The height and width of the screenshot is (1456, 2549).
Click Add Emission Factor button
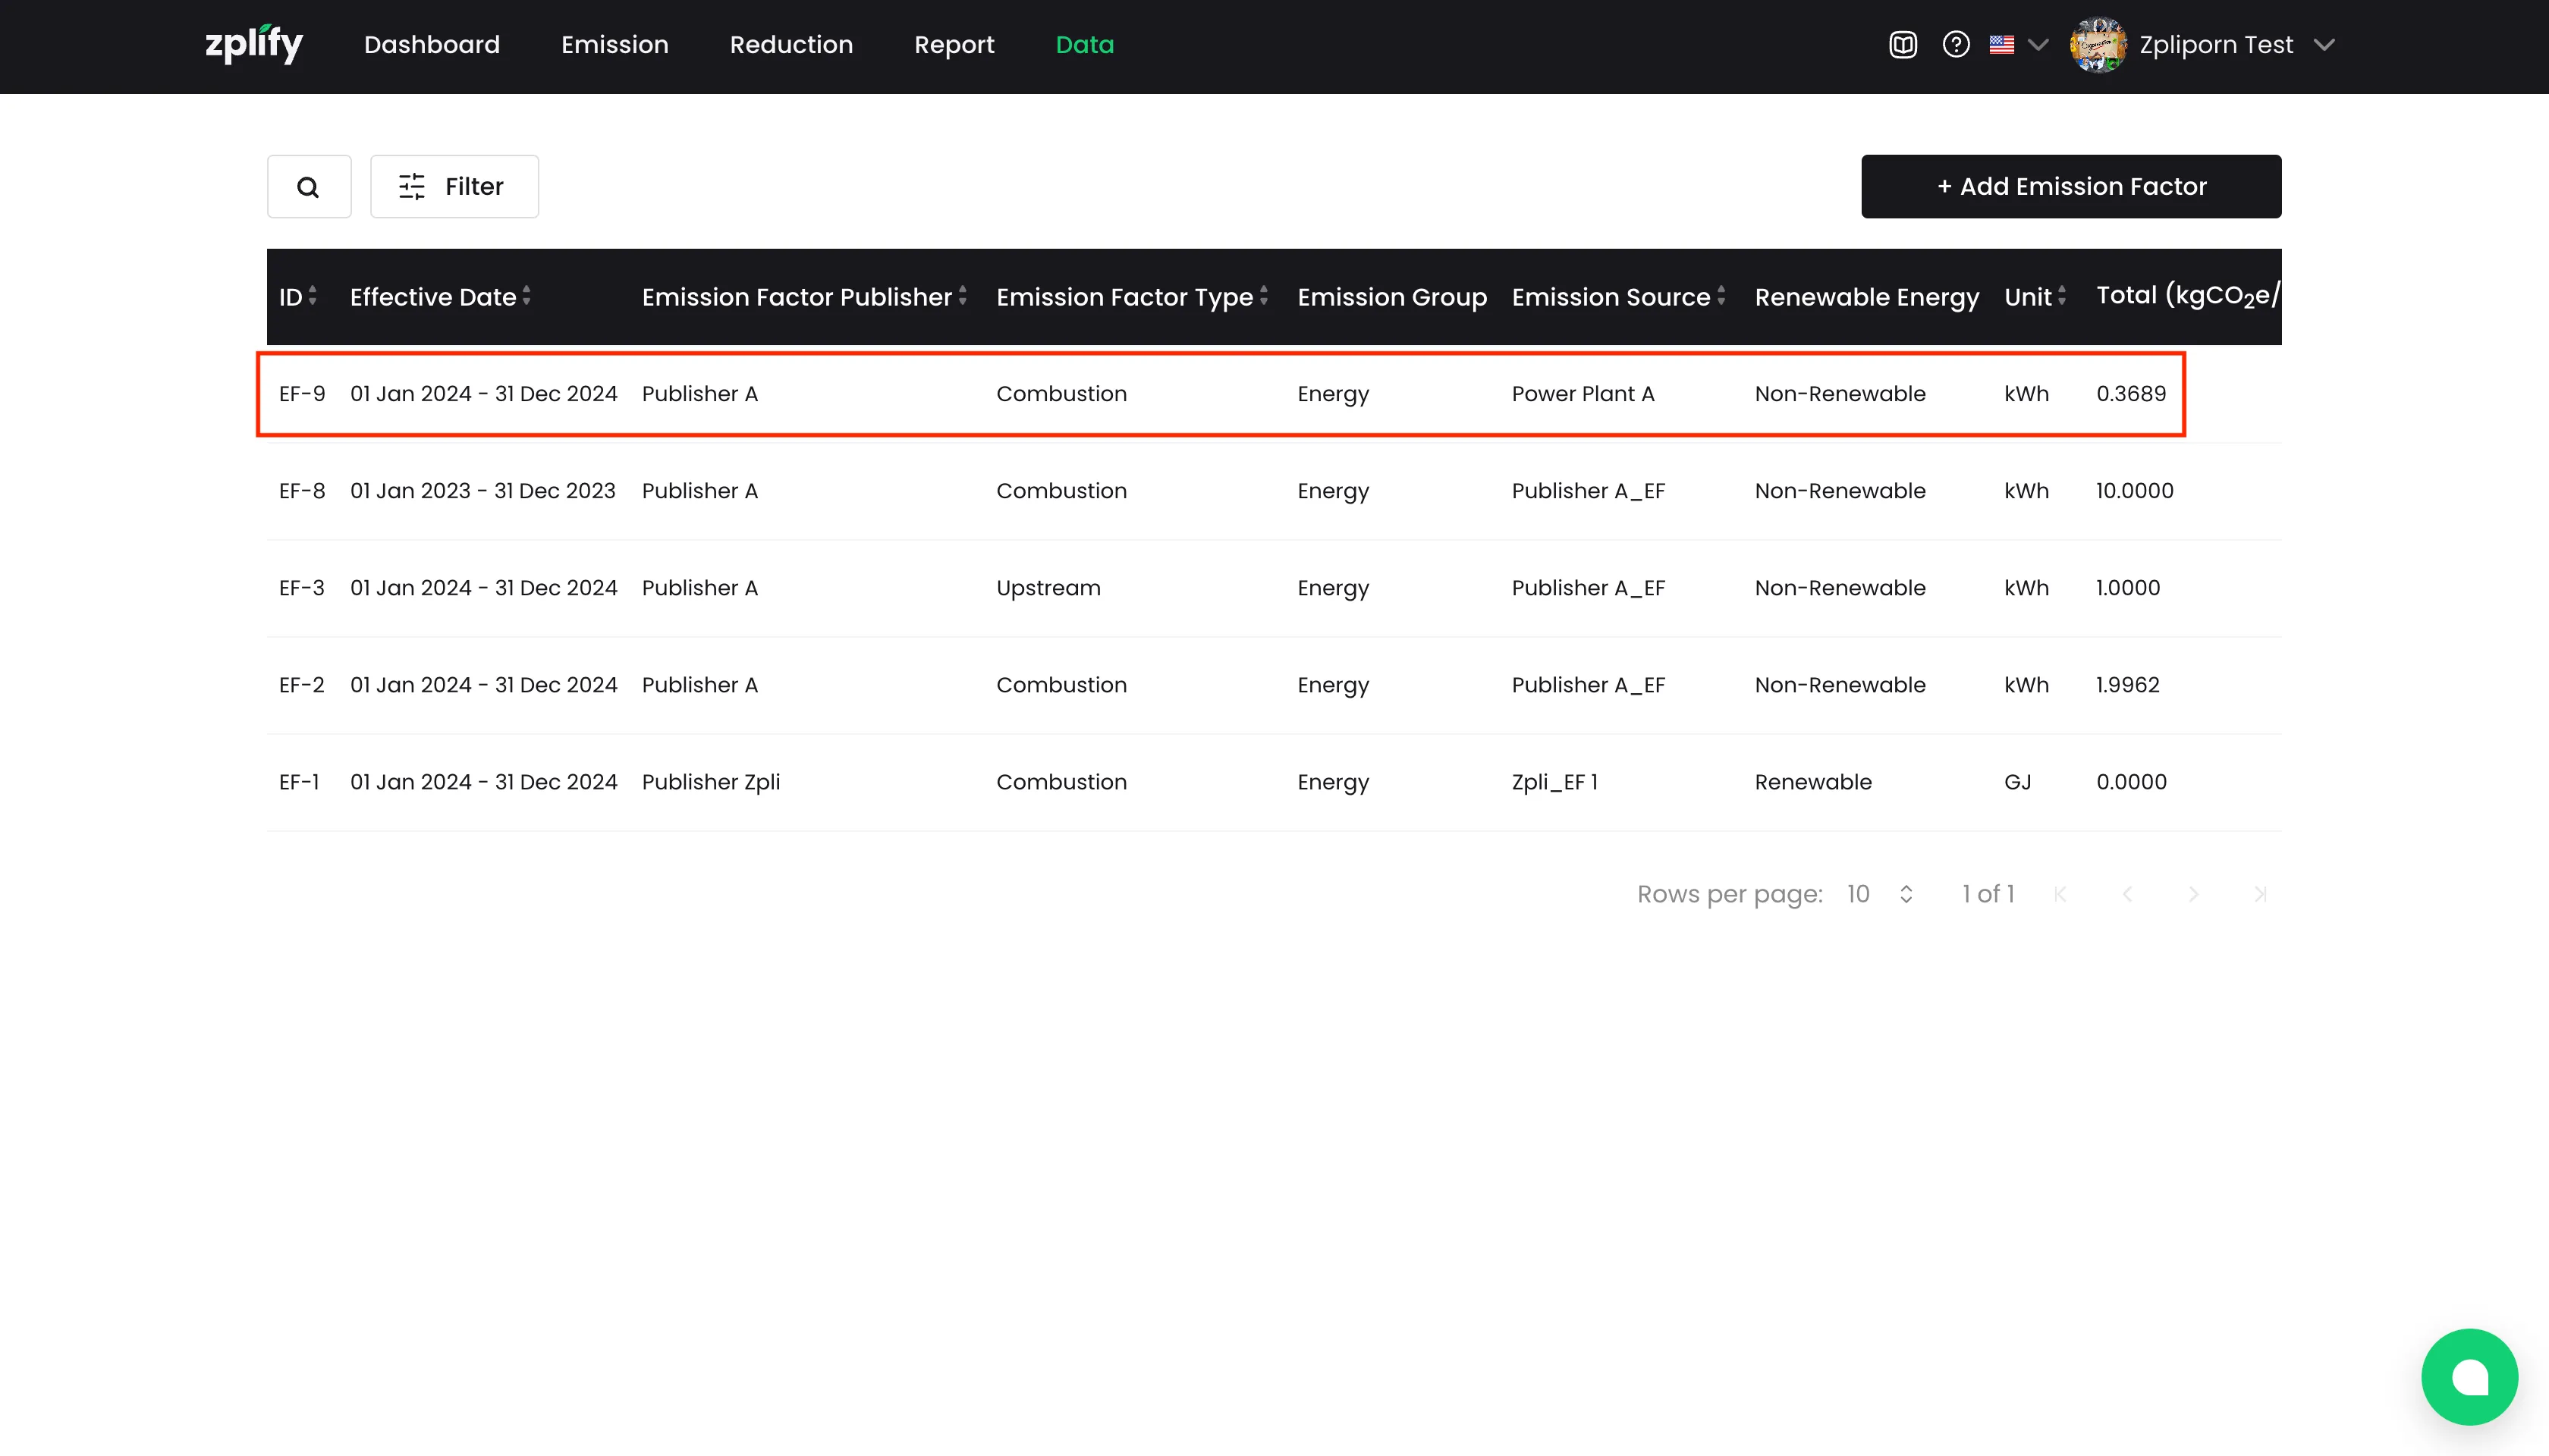[x=2070, y=187]
